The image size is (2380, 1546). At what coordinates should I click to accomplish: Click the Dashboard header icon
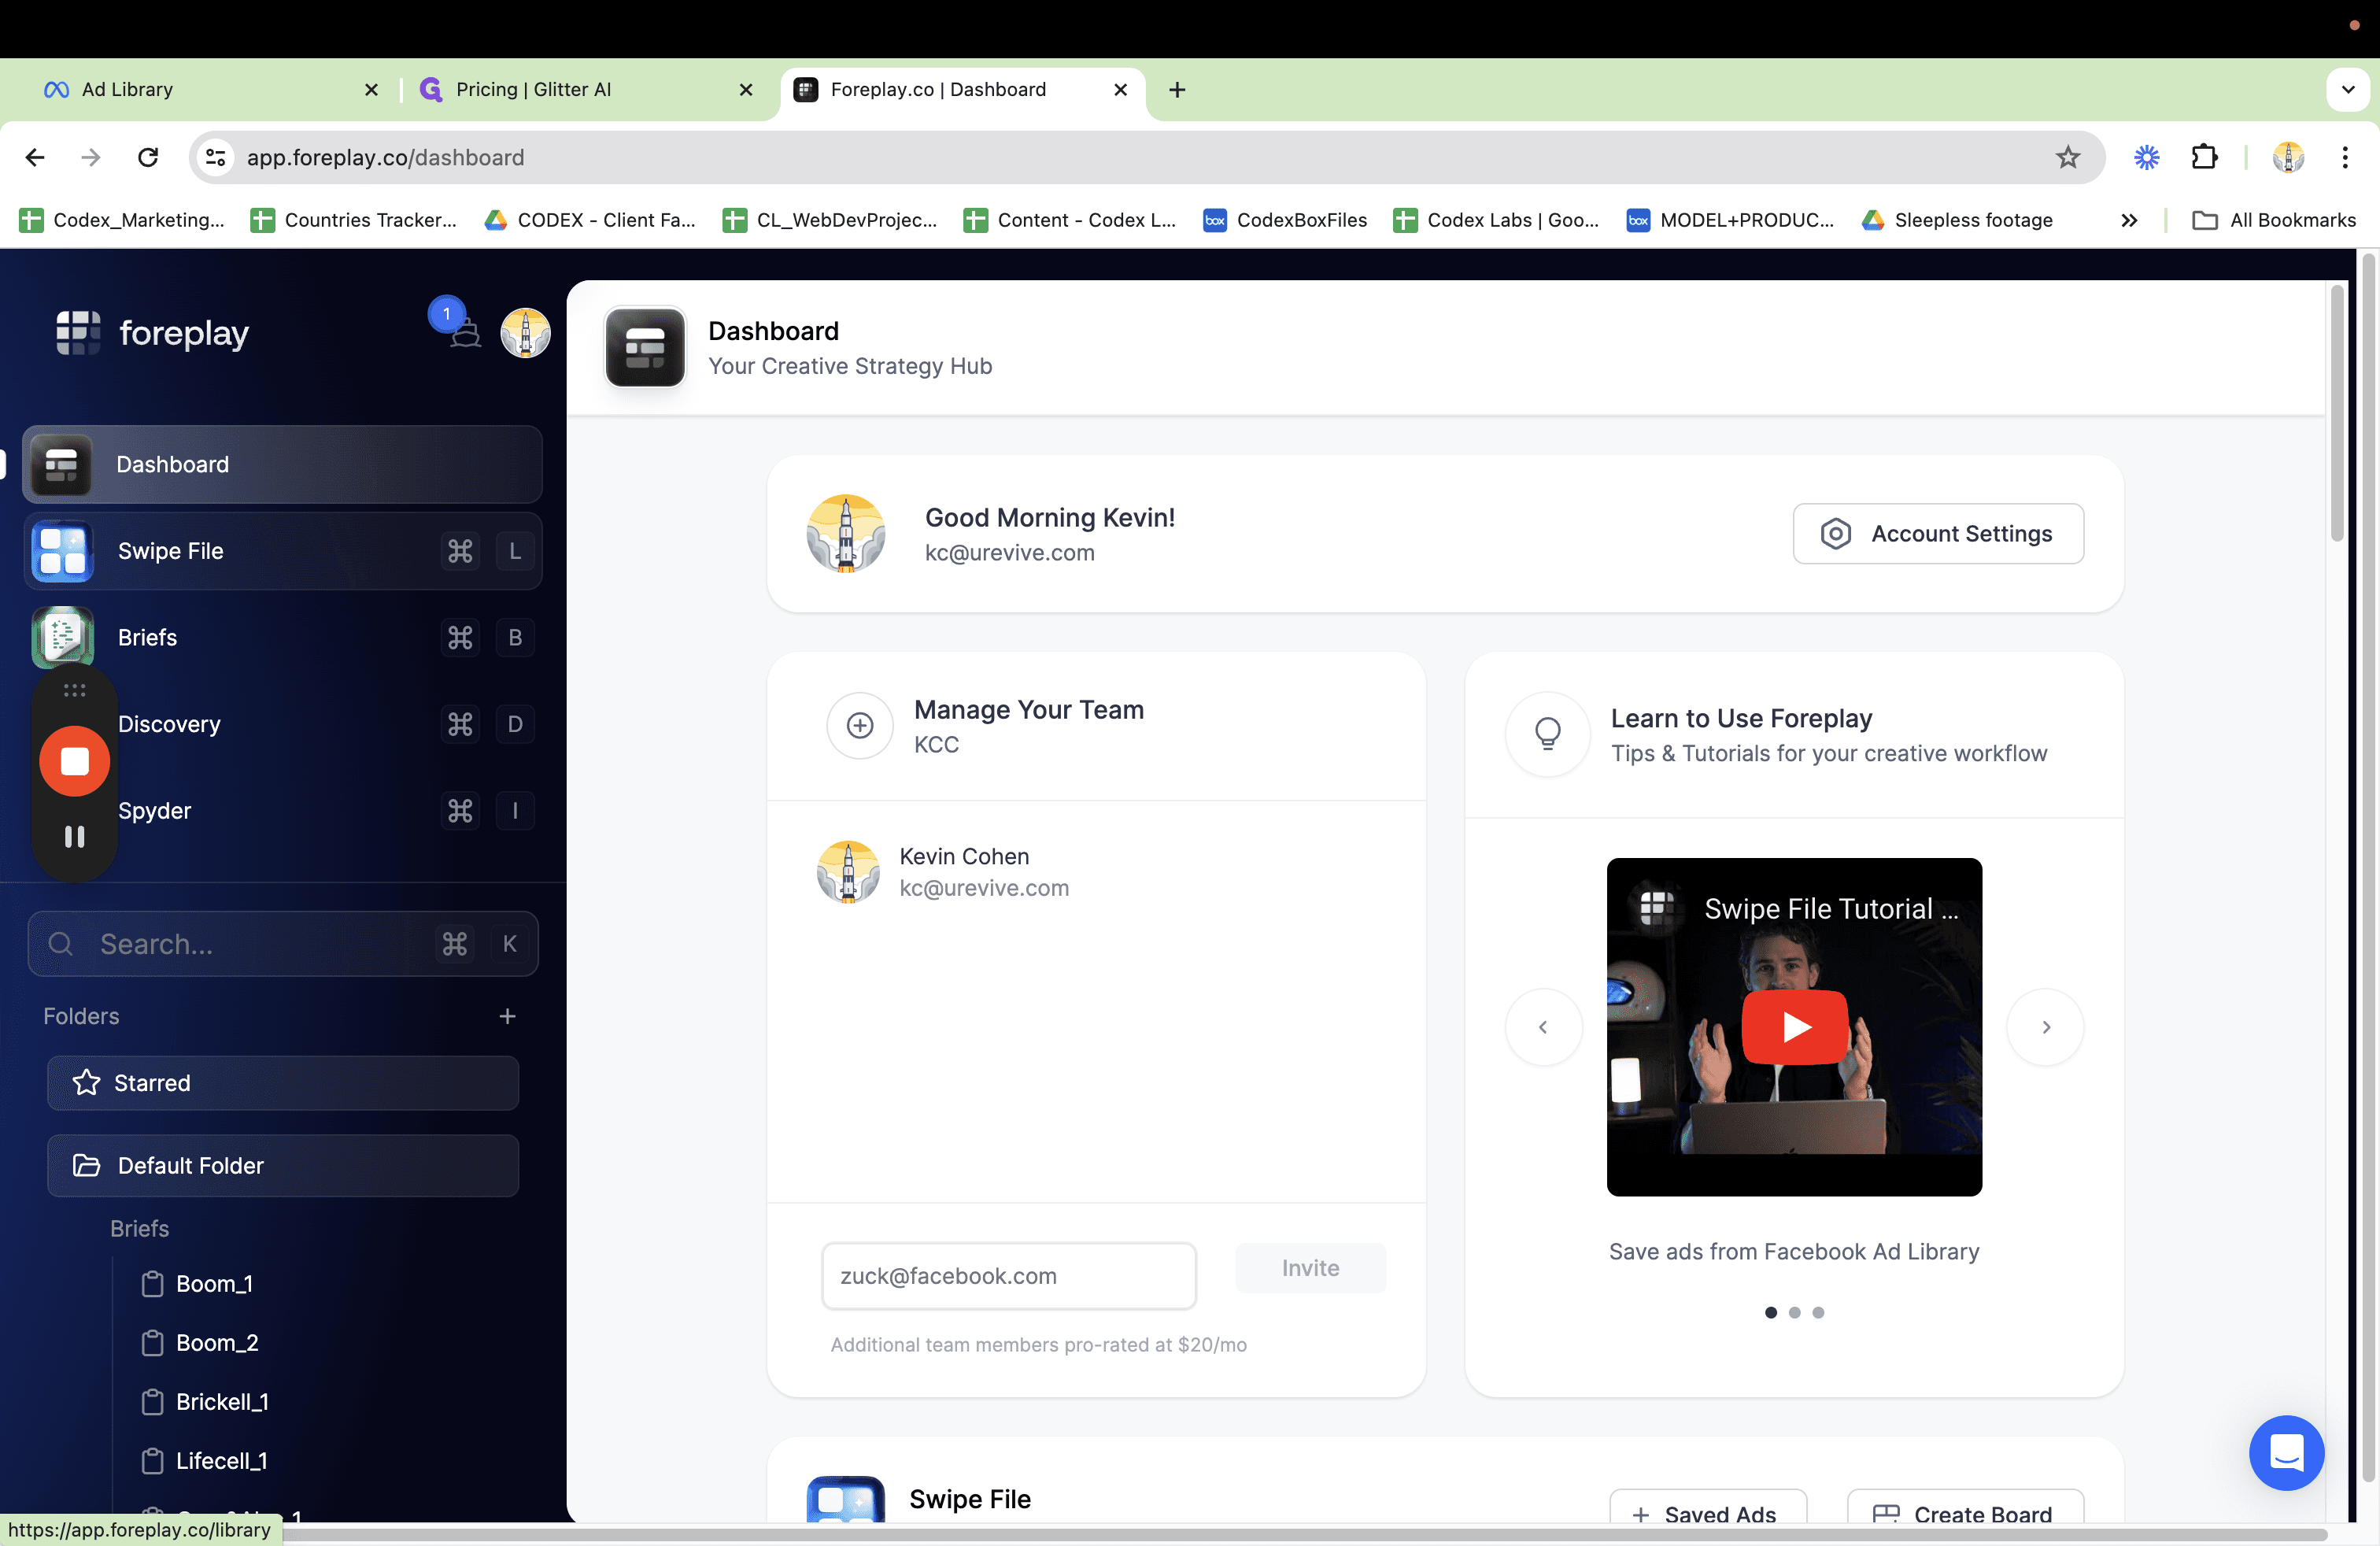tap(645, 347)
